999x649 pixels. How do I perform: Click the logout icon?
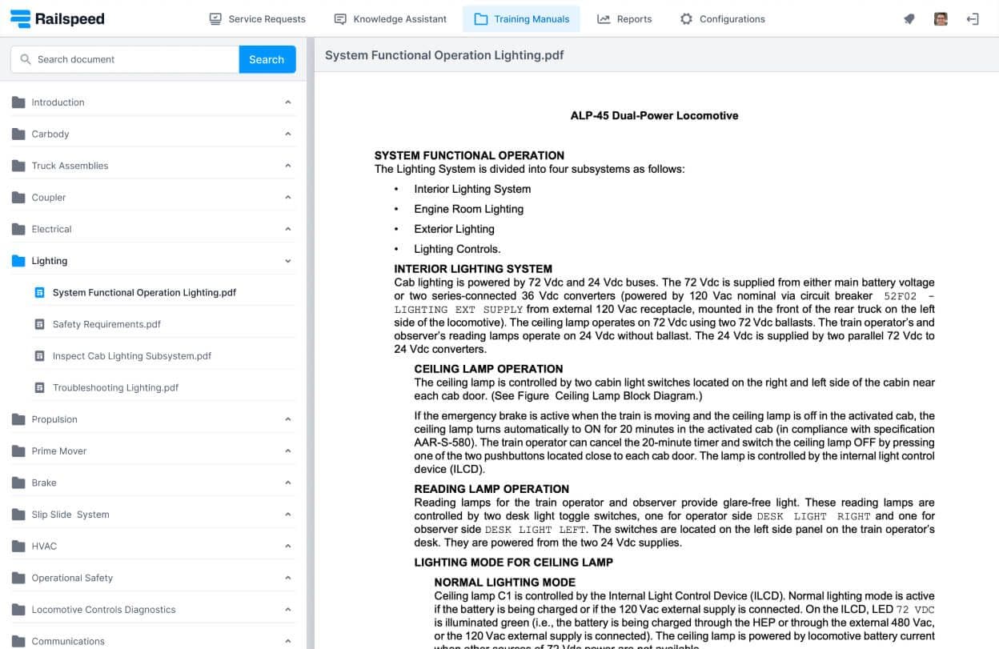point(973,19)
